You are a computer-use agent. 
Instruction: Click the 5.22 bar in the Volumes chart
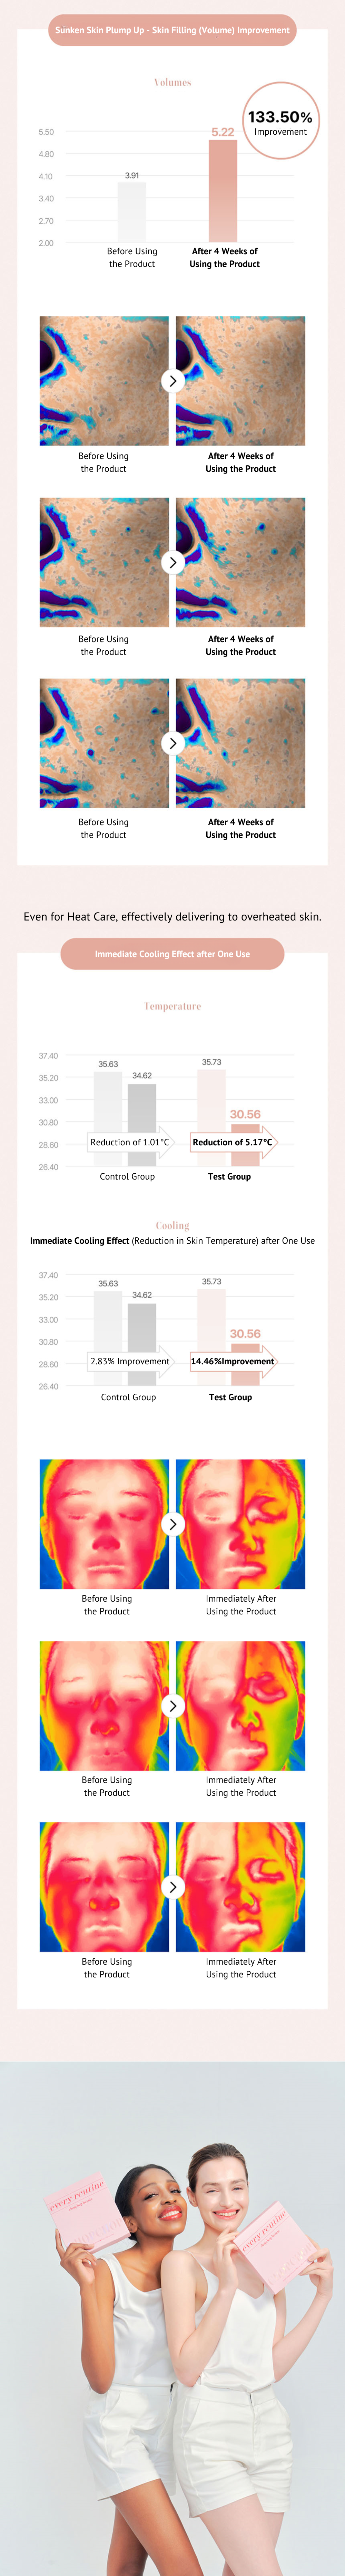pos(223,190)
